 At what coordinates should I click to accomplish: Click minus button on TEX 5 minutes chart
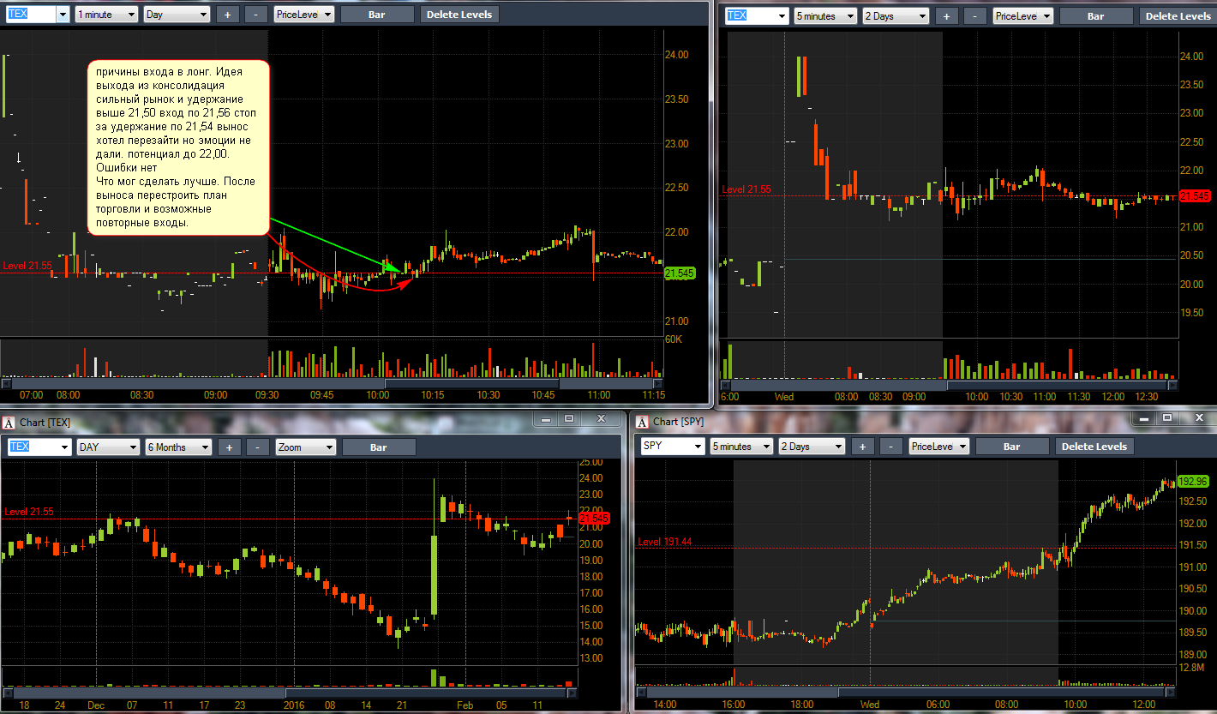pos(974,15)
